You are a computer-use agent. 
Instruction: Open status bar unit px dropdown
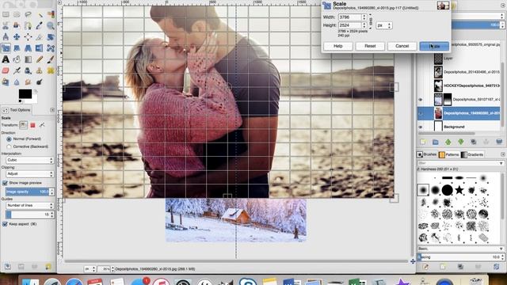click(90, 269)
